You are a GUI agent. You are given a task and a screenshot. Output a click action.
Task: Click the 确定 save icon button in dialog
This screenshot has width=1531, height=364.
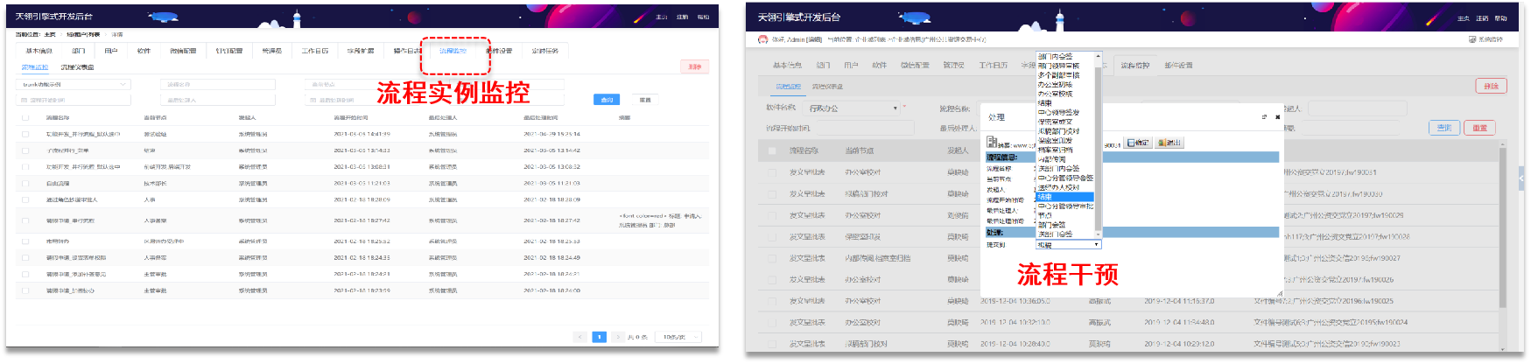pos(1137,143)
